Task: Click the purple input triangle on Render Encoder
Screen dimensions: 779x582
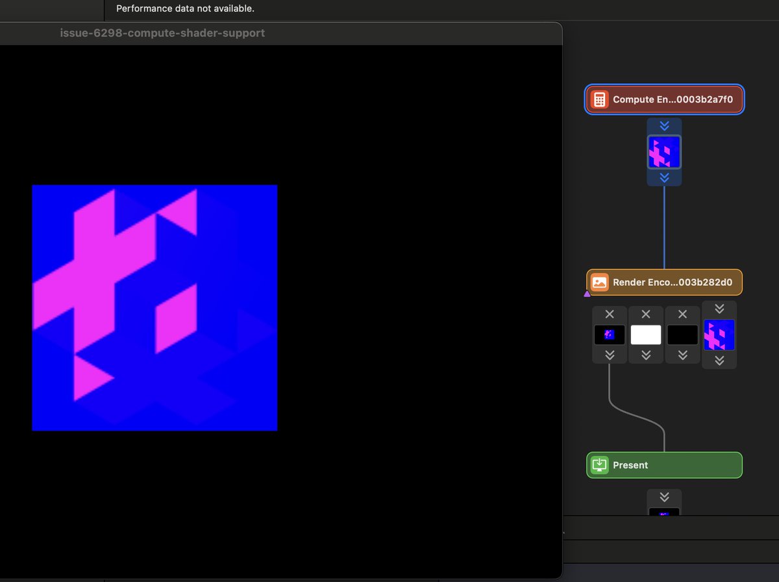Action: tap(586, 294)
